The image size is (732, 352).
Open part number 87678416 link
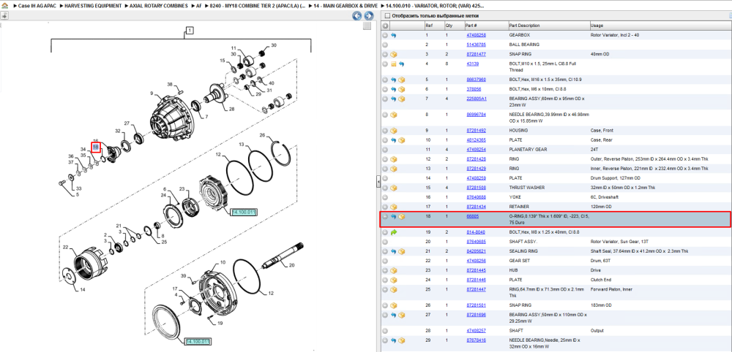click(x=477, y=340)
